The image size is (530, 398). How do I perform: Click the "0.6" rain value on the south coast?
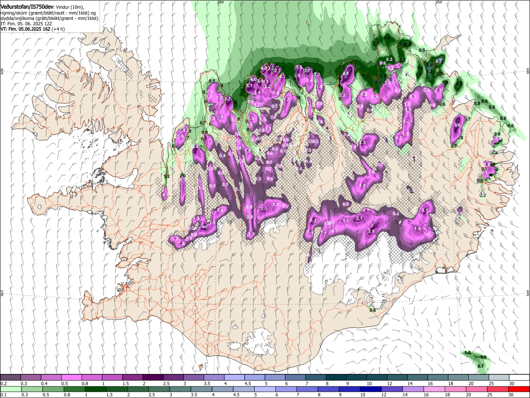pyautogui.click(x=372, y=310)
